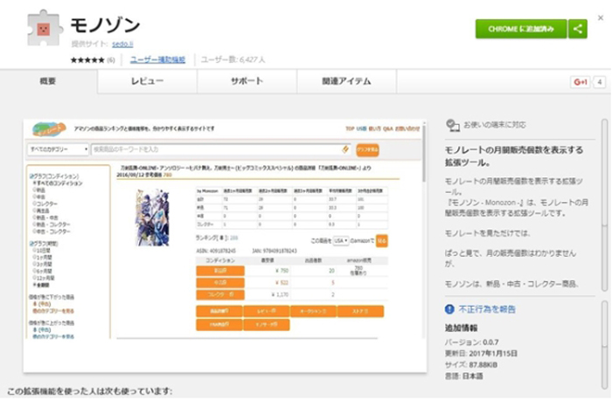Click the モノゾン puzzle-piece extension icon
This screenshot has width=612, height=401.
pos(45,29)
